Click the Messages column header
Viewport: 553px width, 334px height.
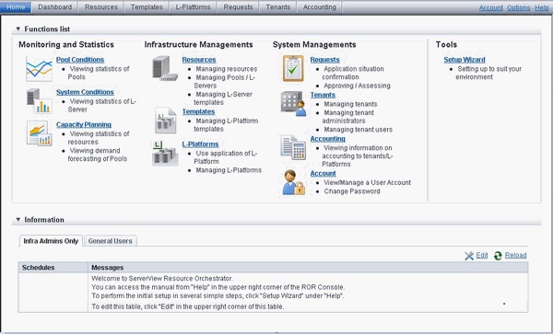click(x=308, y=268)
